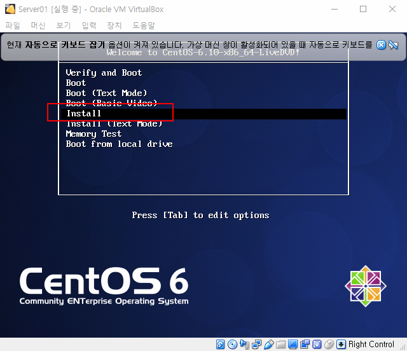
Task: Dismiss the keyboard capture notification
Action: pyautogui.click(x=381, y=45)
